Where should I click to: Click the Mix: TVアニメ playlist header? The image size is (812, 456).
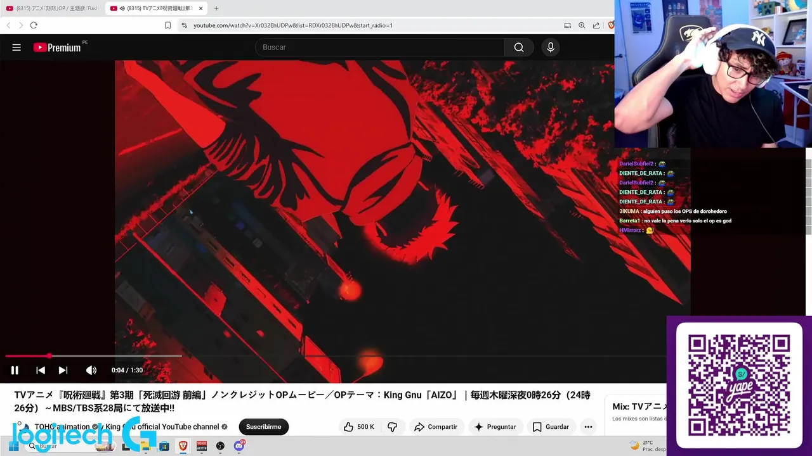coord(639,407)
